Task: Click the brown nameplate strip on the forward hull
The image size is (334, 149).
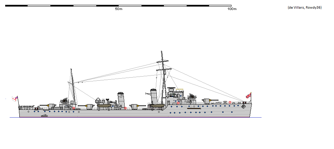Action: pyautogui.click(x=194, y=108)
